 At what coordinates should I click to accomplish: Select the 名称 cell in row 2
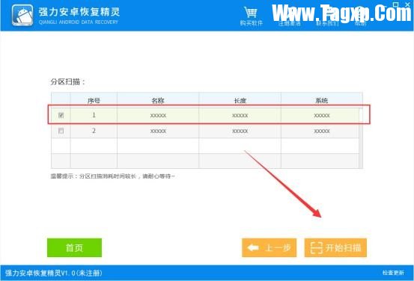[158, 131]
